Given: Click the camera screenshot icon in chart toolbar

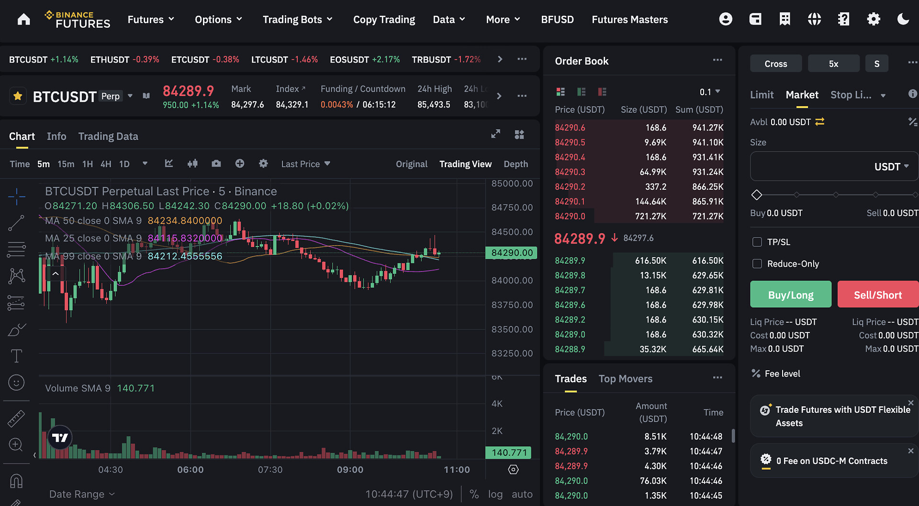Looking at the screenshot, I should point(216,164).
